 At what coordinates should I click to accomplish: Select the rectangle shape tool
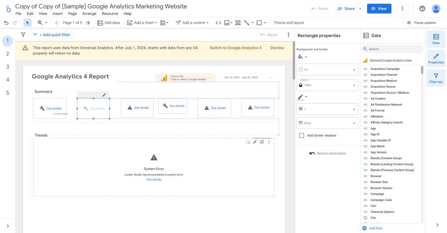pos(259,23)
